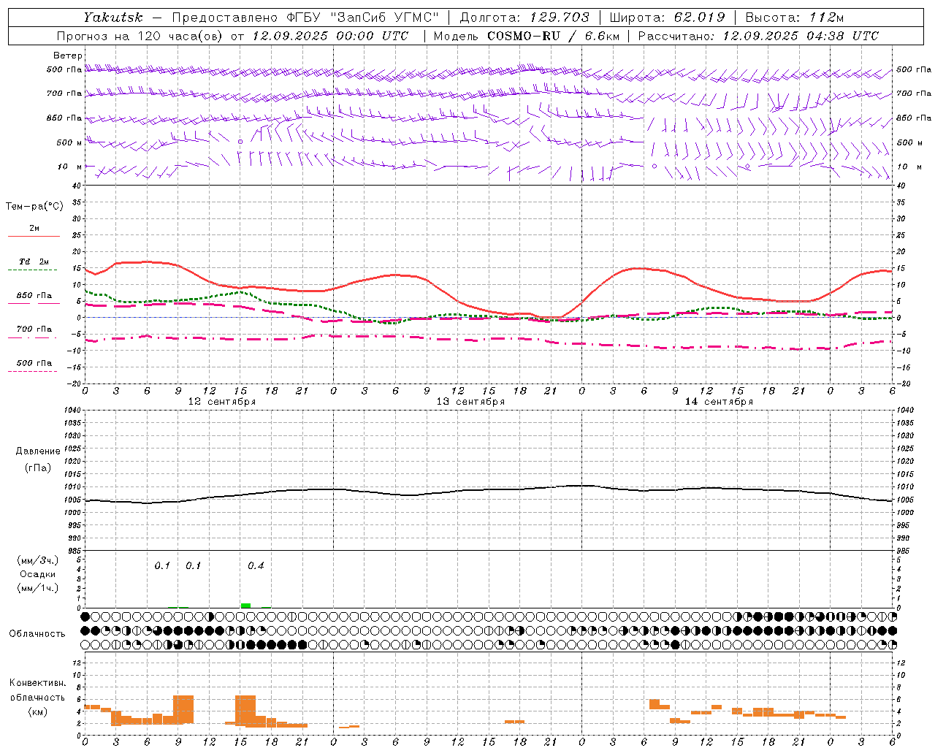Click the "850 гПа" entry in the temperature legend
The width and height of the screenshot is (935, 748).
click(x=34, y=296)
